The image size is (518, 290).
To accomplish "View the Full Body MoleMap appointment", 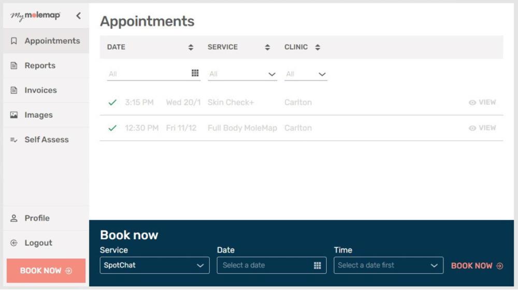I will click(482, 128).
